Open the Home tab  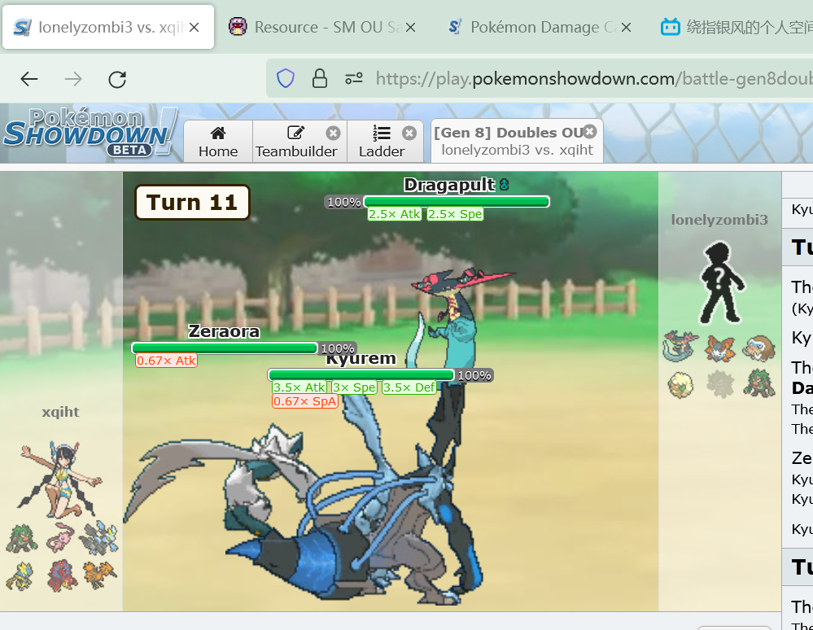tap(218, 142)
